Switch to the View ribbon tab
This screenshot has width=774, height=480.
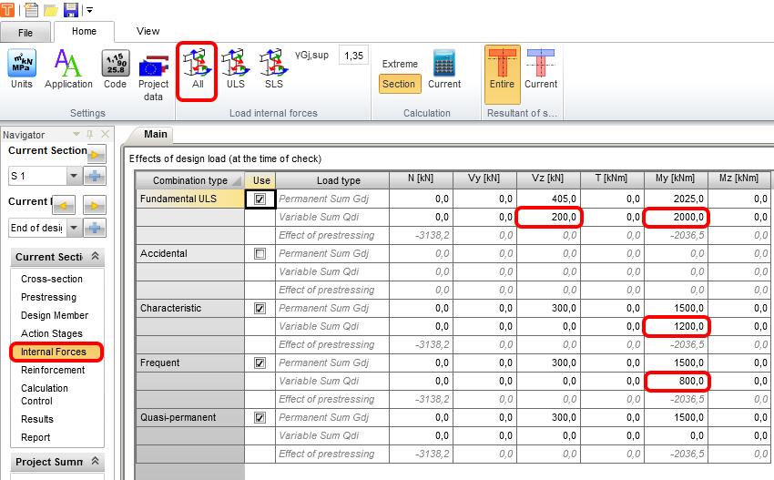point(148,31)
